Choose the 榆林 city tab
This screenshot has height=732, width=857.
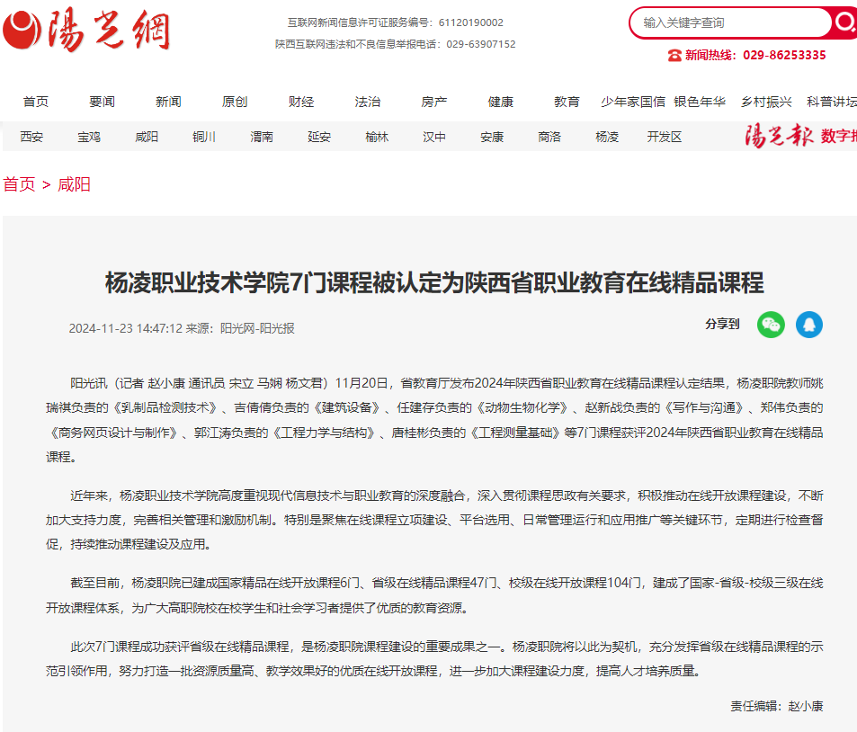[x=377, y=137]
